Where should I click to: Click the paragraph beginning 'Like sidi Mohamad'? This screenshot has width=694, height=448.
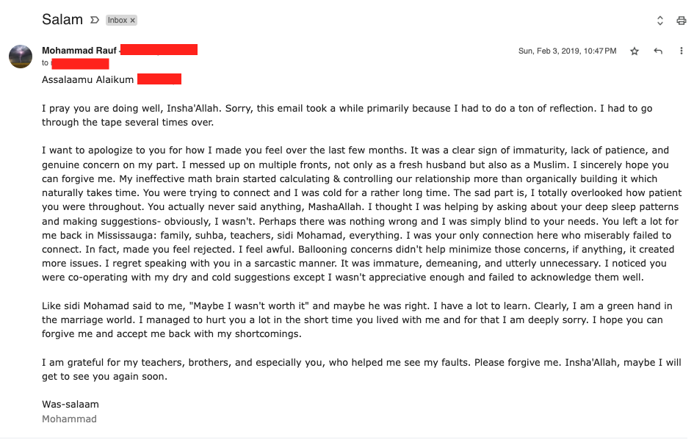pos(357,319)
